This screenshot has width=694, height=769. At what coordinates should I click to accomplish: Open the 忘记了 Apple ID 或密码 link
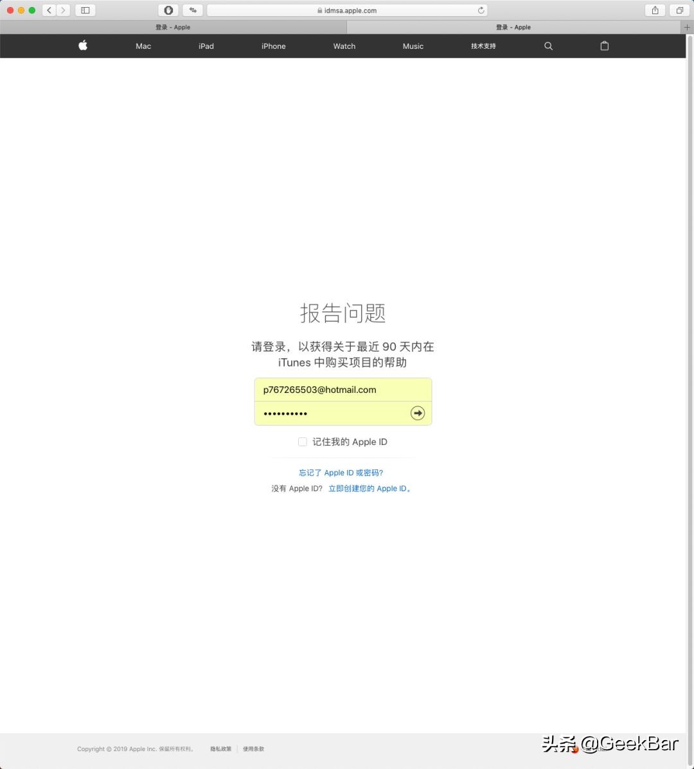[340, 472]
